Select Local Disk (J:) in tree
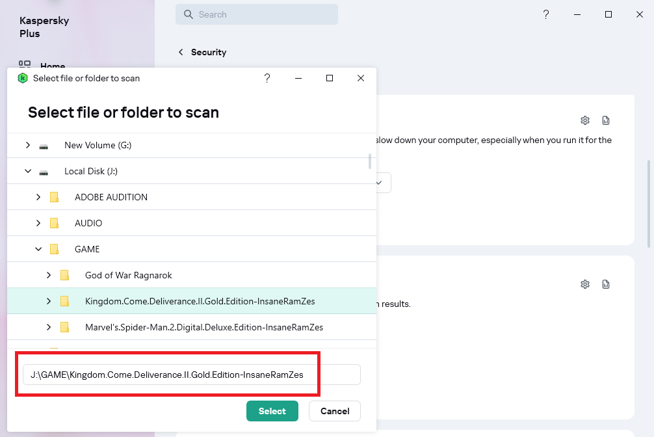Screen dimensions: 654x437 (91, 171)
